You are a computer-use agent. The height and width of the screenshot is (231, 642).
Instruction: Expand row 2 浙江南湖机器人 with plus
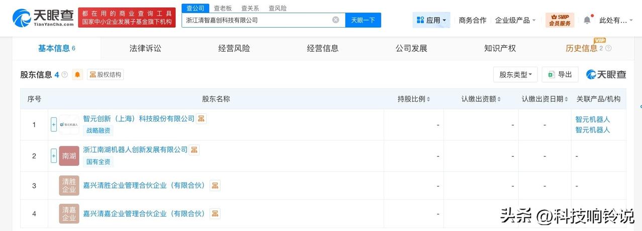click(54, 156)
